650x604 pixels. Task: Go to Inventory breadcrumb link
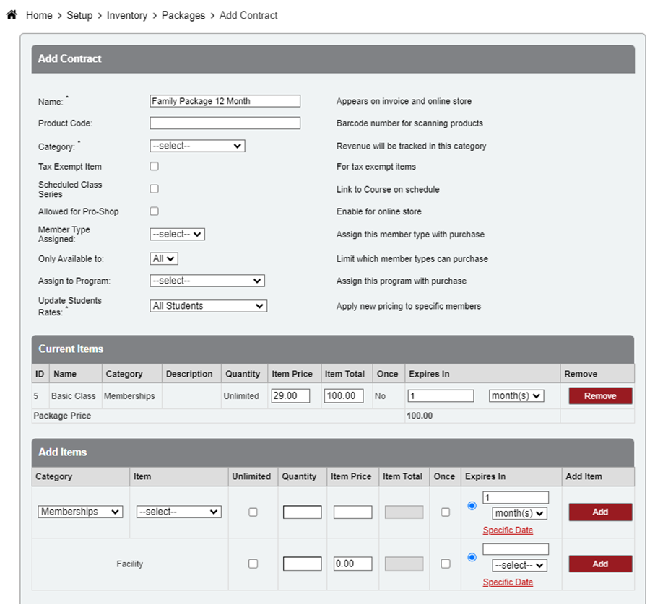(126, 15)
